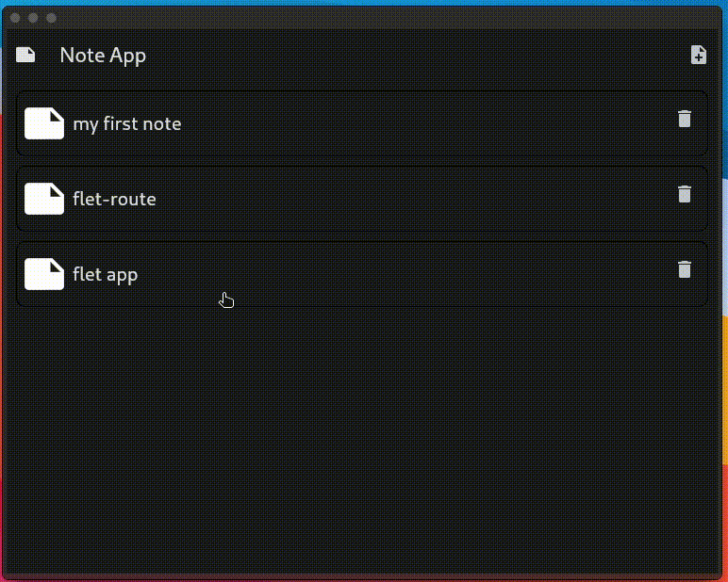Close the Note App window
Image resolution: width=728 pixels, height=582 pixels.
click(15, 18)
